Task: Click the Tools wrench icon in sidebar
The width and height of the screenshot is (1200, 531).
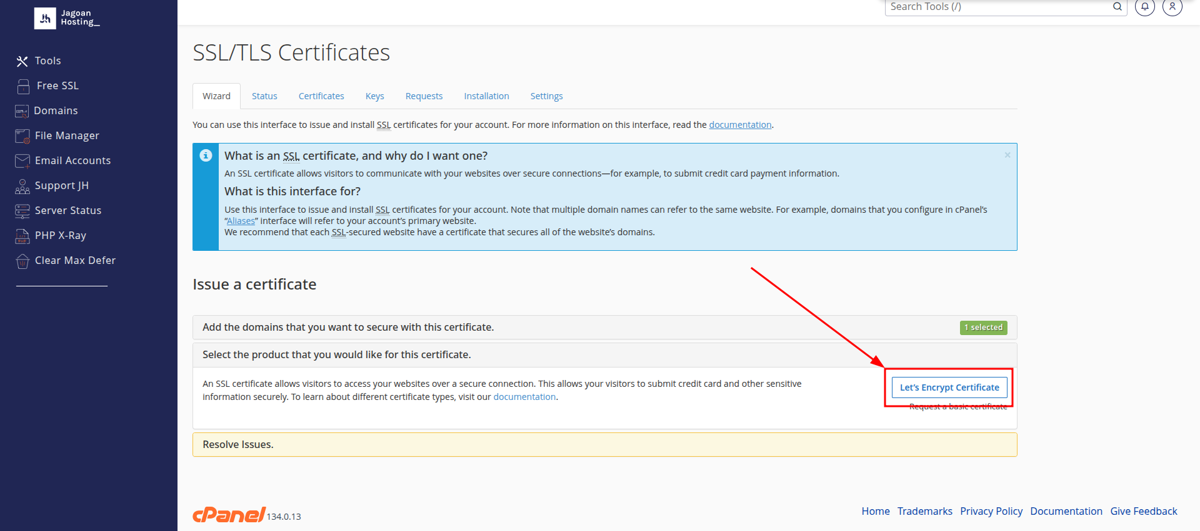Action: coord(22,61)
